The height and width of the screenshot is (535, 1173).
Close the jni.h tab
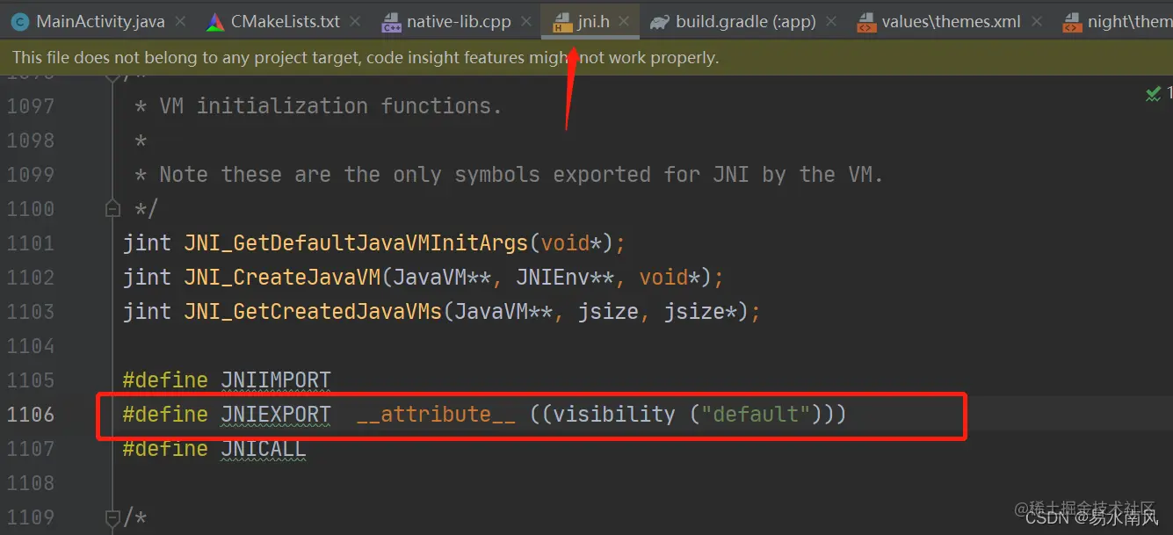[625, 22]
